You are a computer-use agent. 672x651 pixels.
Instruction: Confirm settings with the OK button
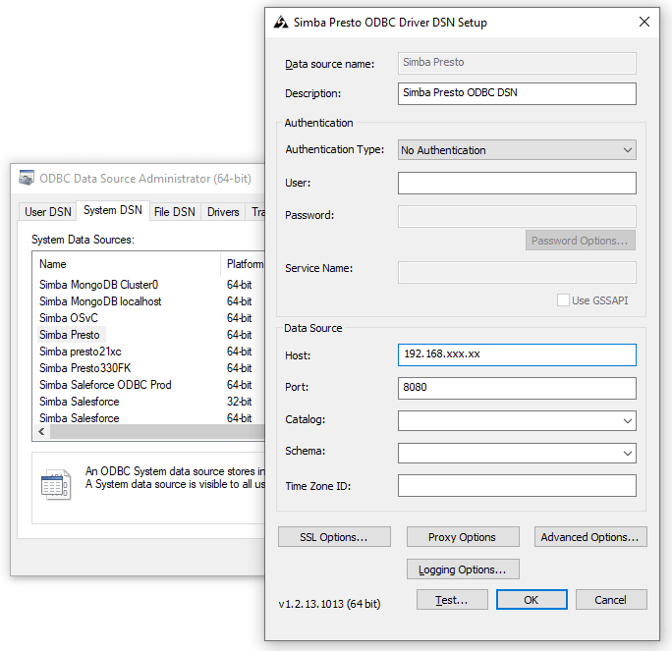[x=532, y=600]
